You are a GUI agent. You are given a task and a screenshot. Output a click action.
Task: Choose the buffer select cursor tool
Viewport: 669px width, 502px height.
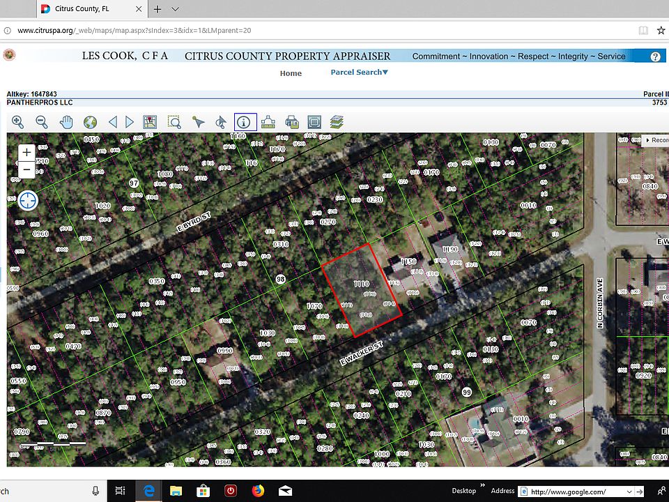[x=221, y=122]
